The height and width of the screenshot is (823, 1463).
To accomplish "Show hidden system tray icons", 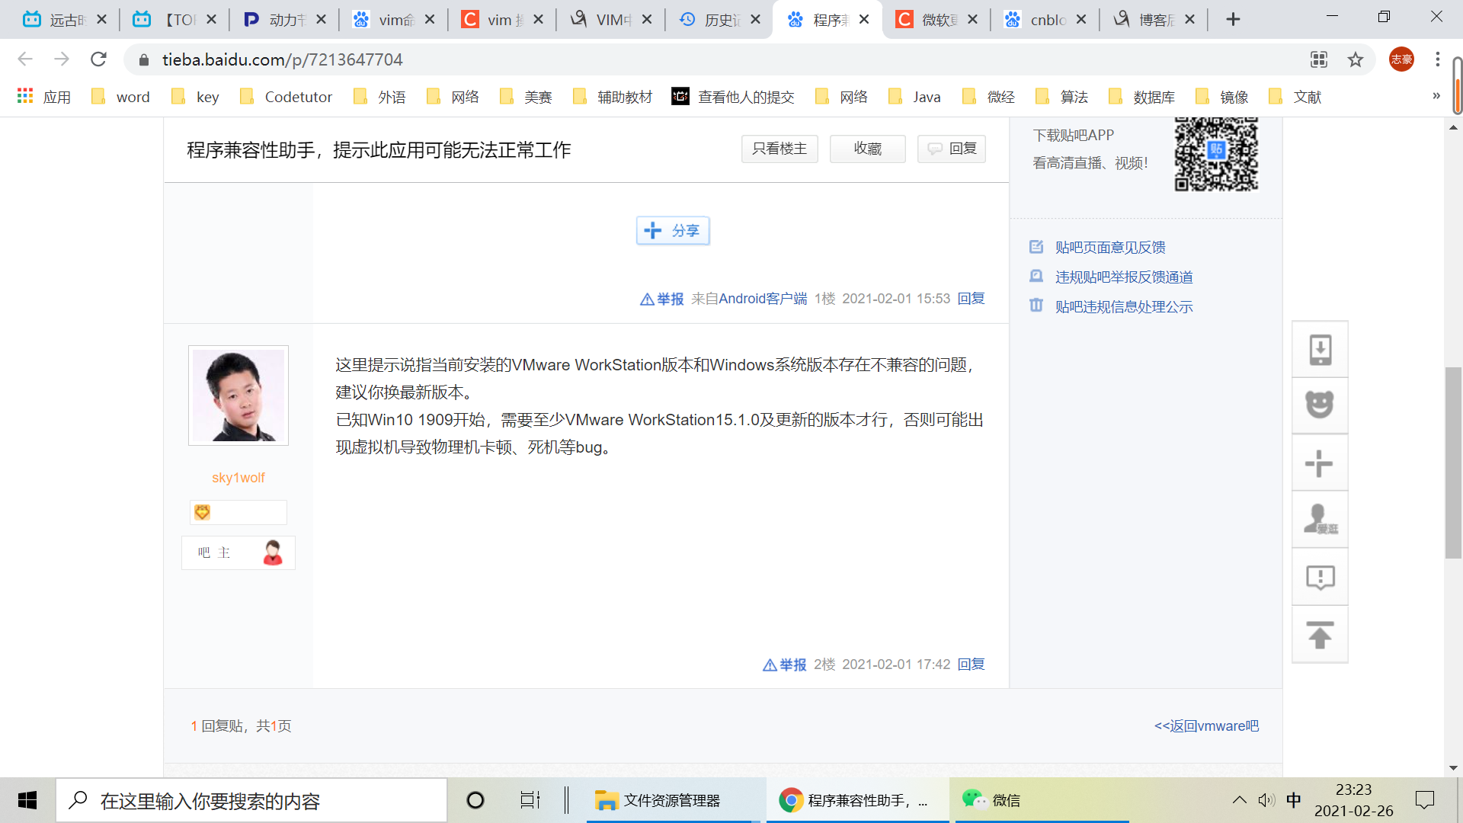I will click(1240, 800).
